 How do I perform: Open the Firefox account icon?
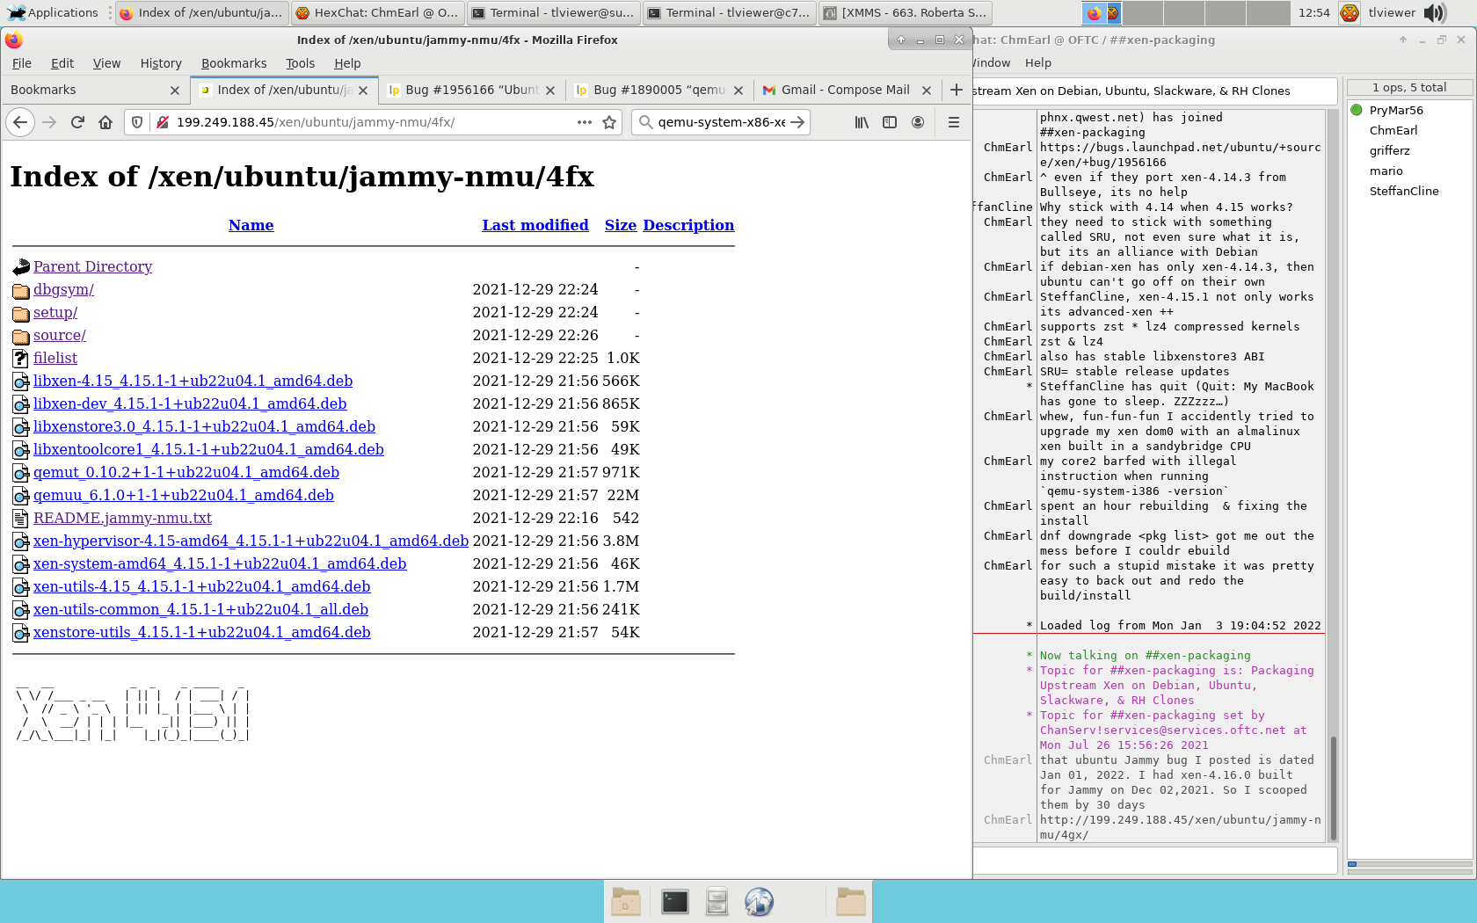point(918,122)
